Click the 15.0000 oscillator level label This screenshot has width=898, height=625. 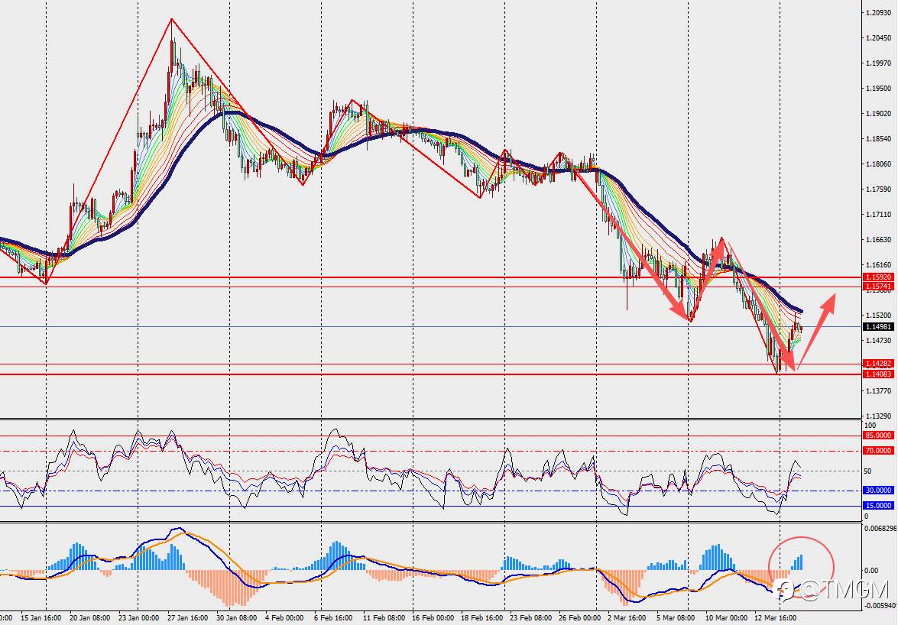pos(878,506)
